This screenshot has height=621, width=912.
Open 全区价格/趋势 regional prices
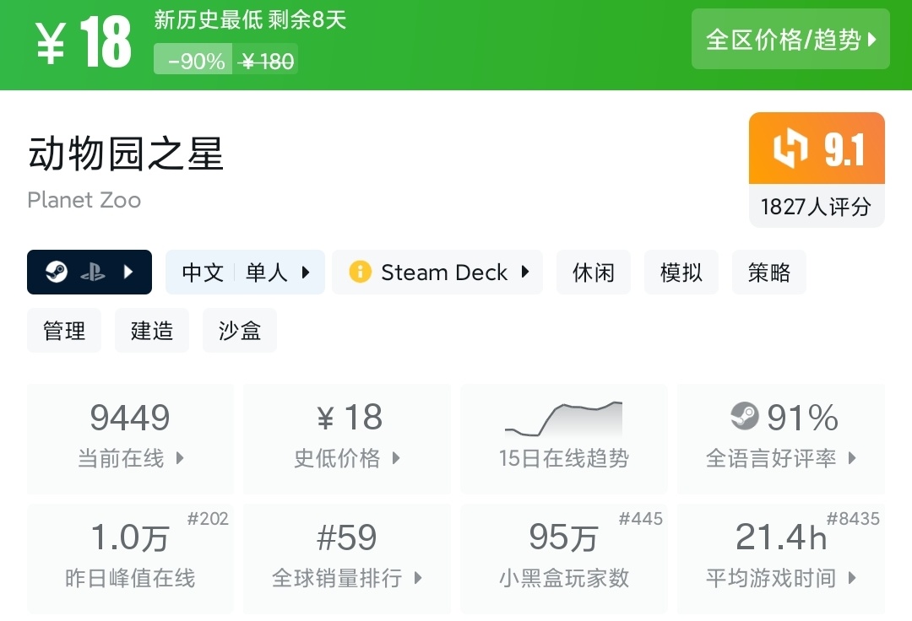coord(790,40)
